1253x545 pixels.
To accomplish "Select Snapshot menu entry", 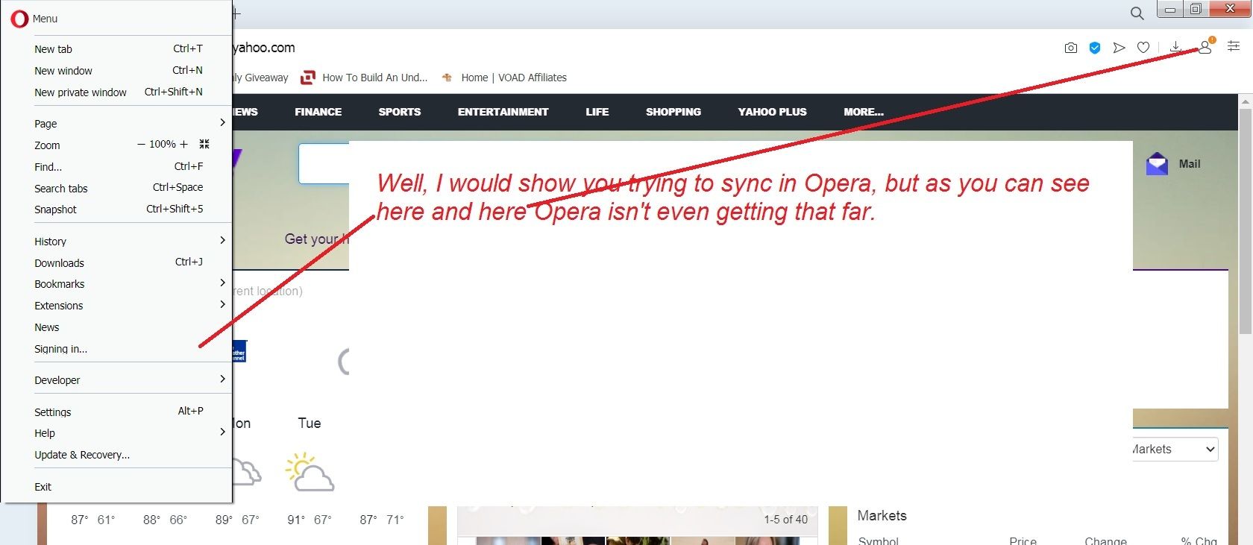I will (x=117, y=210).
